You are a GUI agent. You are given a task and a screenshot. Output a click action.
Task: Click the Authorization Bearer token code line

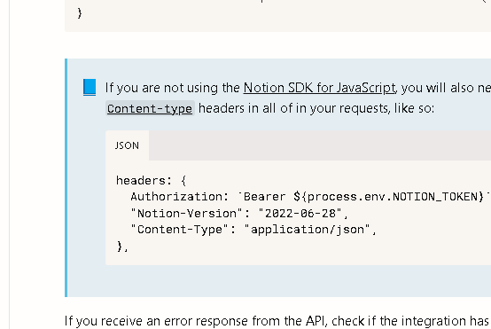point(310,197)
